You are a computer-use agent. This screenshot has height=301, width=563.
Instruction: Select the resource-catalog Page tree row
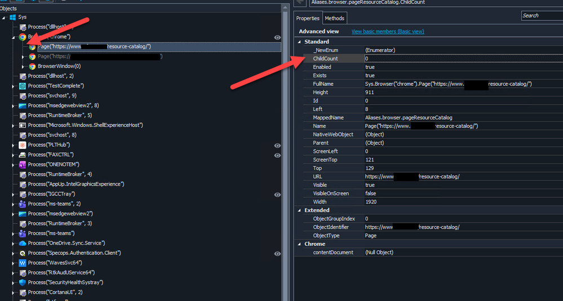point(159,47)
